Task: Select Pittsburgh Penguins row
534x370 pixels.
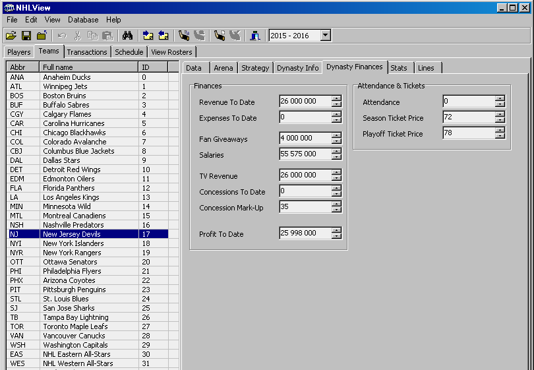Action: (x=88, y=290)
